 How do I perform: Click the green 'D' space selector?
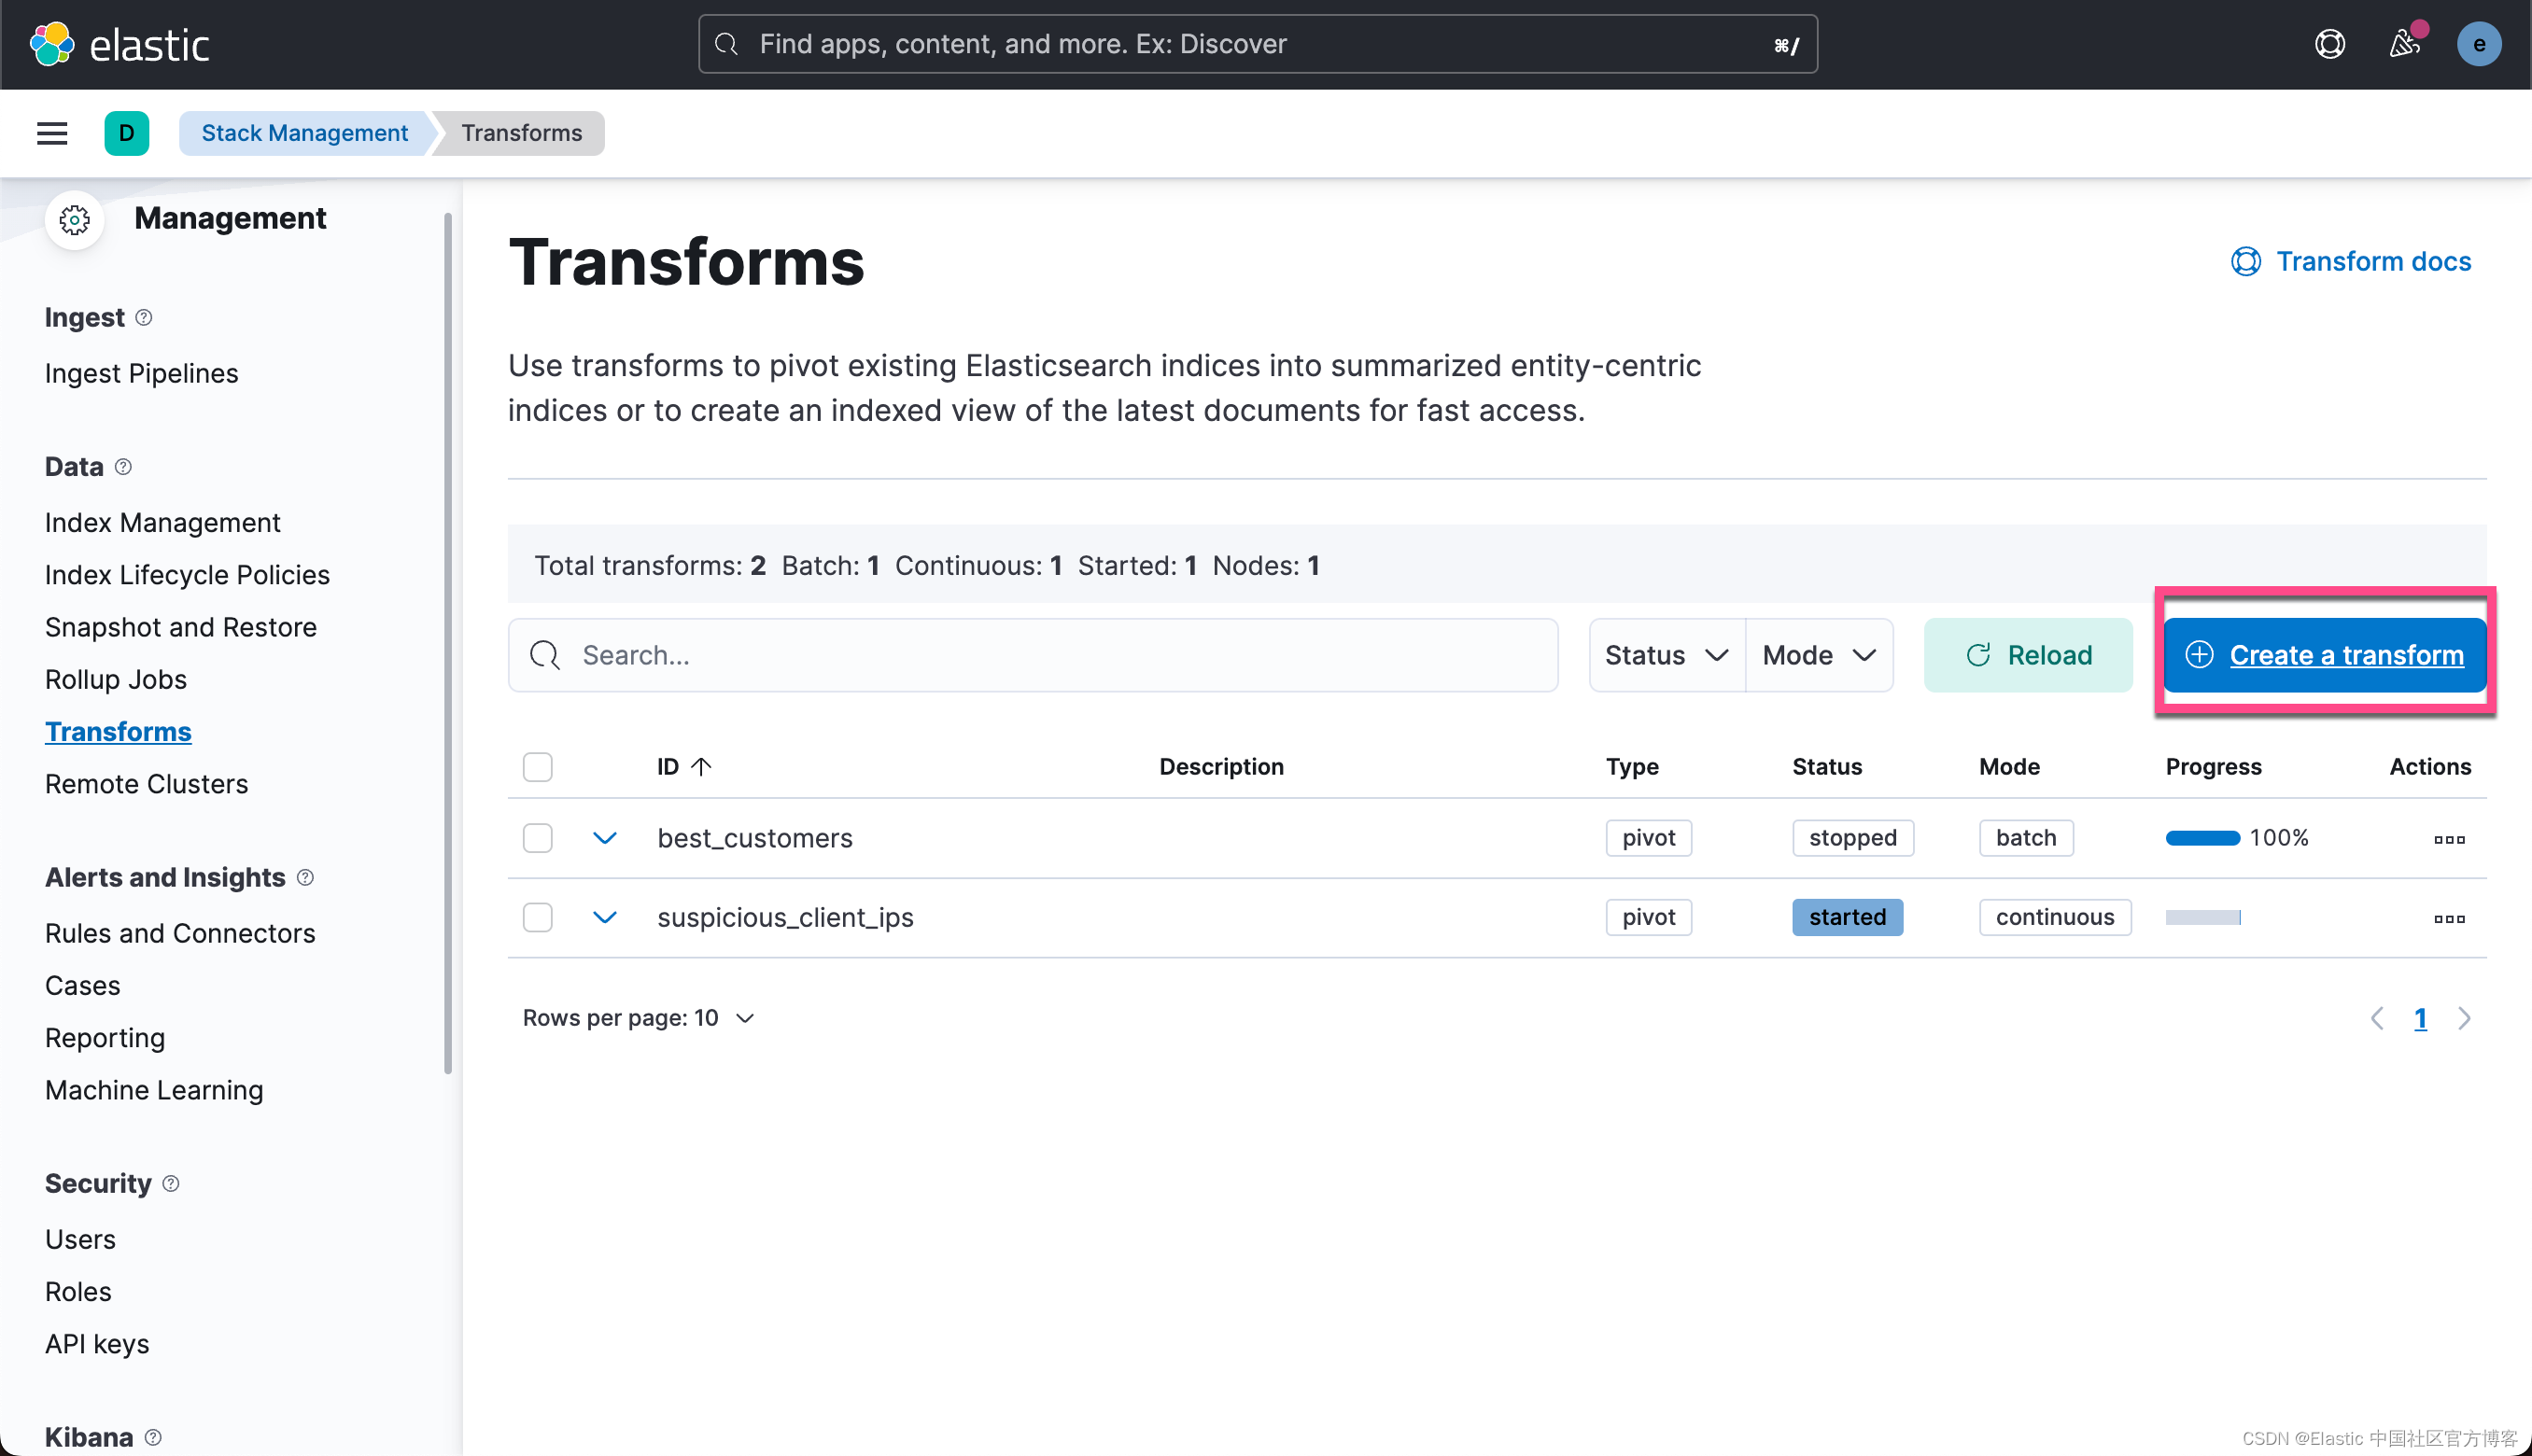coord(126,133)
